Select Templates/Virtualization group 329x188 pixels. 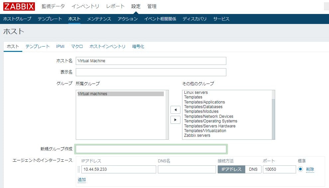(205, 131)
